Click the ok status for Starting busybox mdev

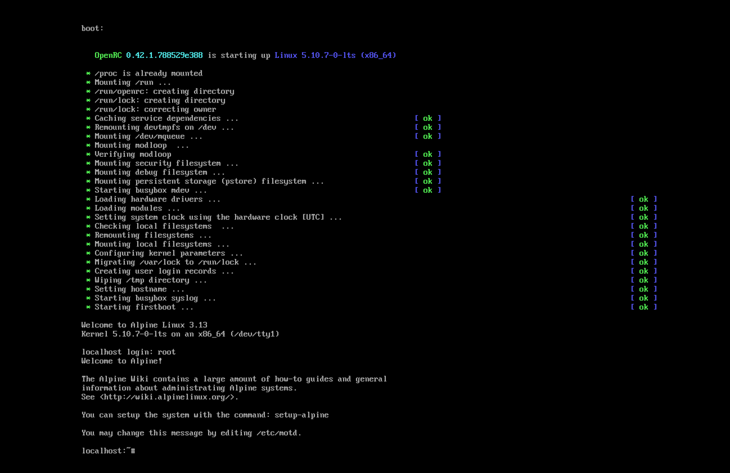[428, 190]
